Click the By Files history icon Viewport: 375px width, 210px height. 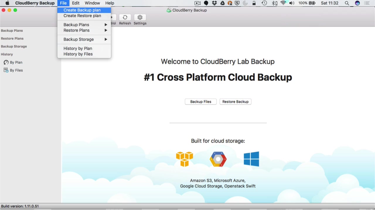tap(6, 70)
